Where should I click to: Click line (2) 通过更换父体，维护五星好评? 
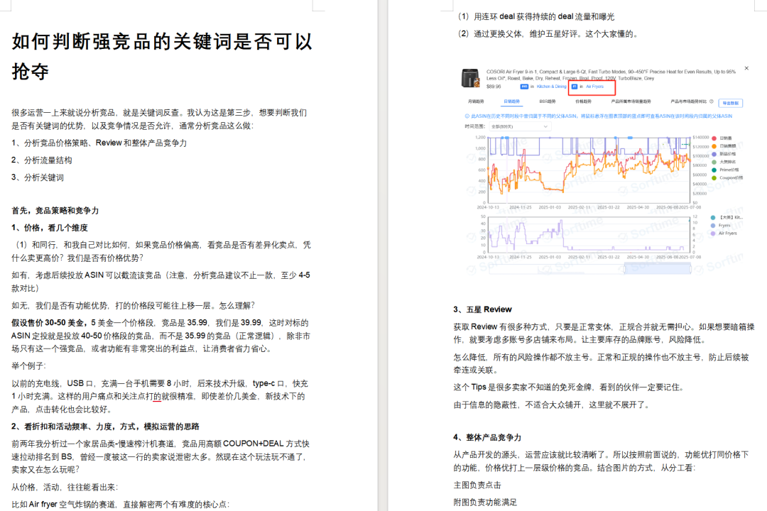click(x=549, y=34)
